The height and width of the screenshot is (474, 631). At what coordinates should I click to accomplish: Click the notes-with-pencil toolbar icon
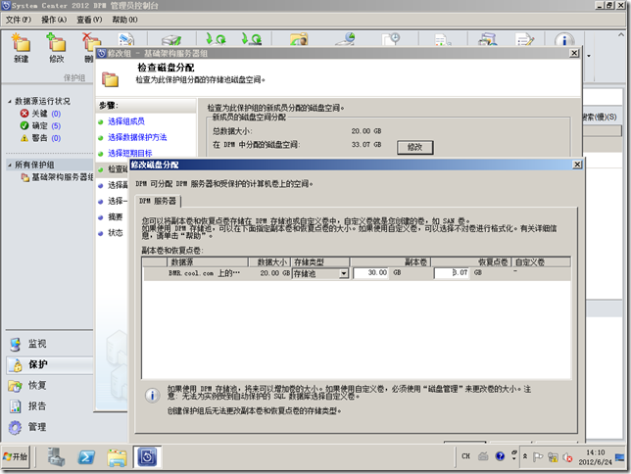(x=525, y=39)
